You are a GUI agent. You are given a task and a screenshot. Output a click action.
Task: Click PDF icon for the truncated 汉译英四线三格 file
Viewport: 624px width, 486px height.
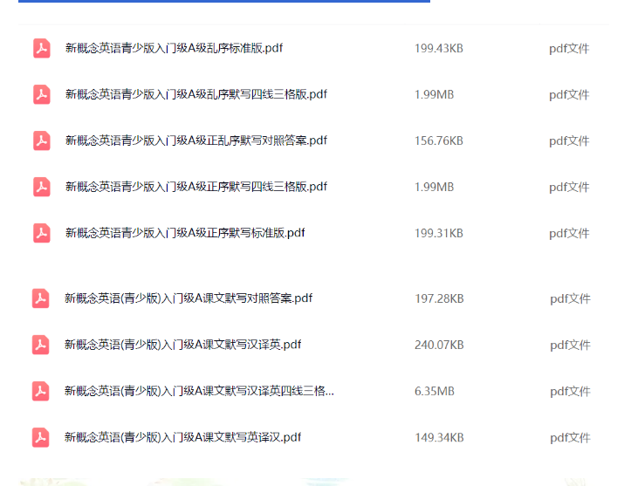[41, 391]
